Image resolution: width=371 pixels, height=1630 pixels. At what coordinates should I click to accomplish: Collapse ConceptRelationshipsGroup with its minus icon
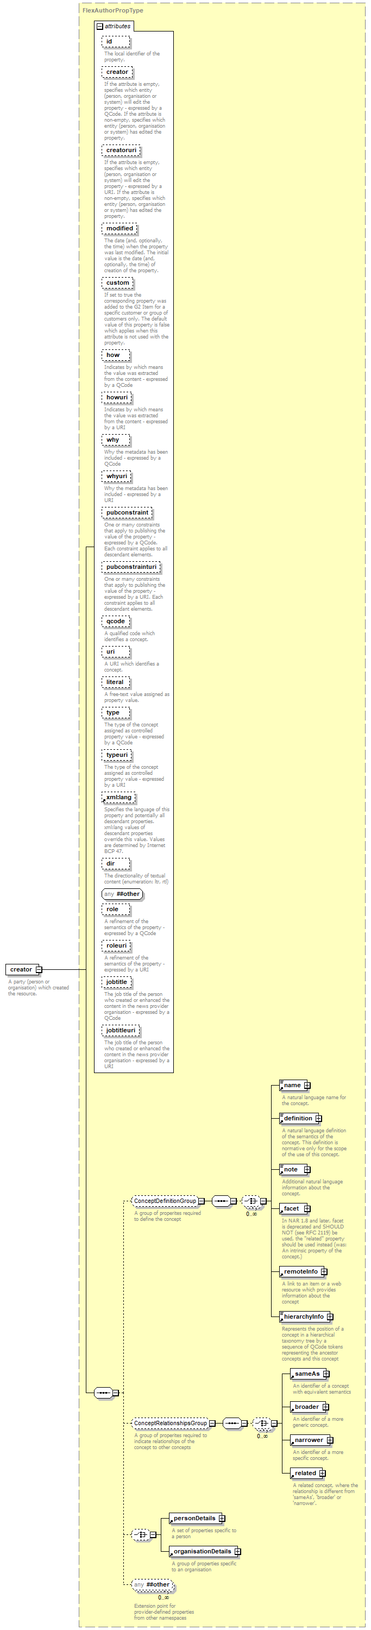tap(212, 1423)
